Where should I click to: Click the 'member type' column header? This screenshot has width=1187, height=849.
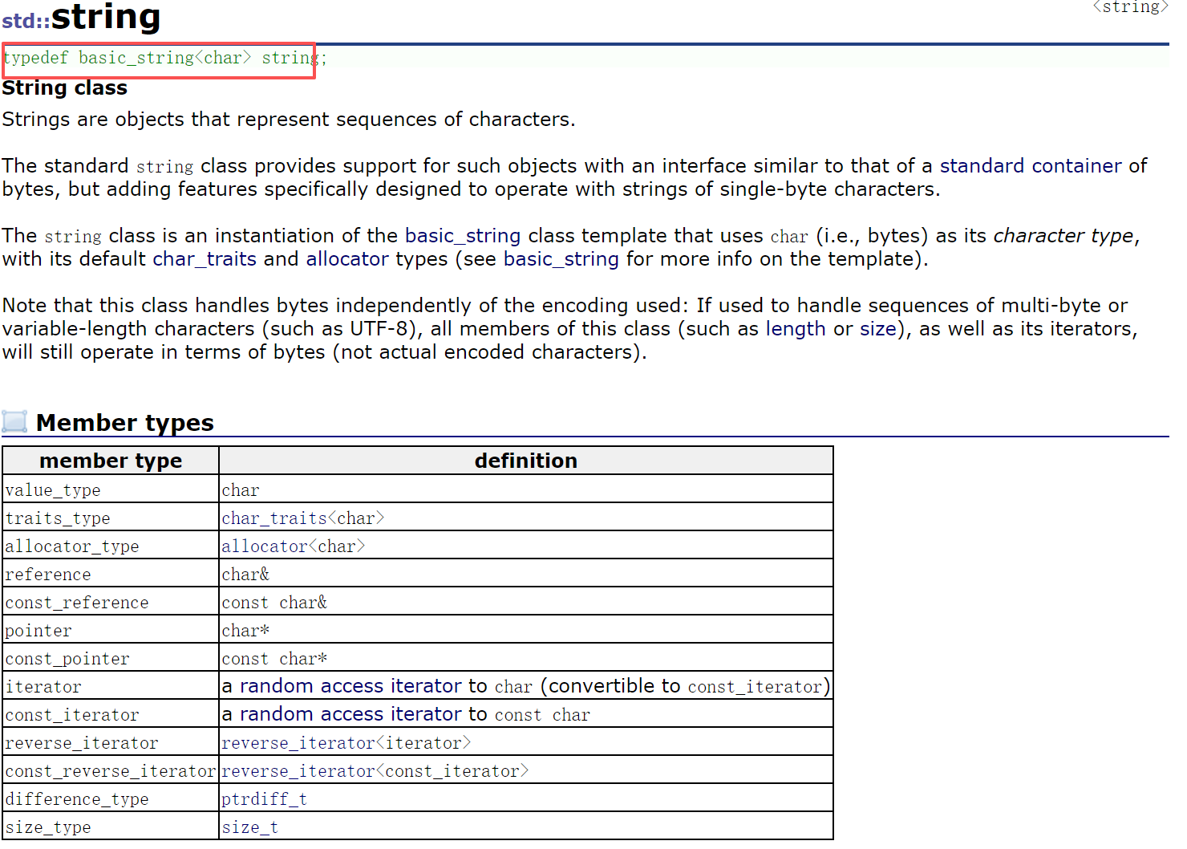111,461
